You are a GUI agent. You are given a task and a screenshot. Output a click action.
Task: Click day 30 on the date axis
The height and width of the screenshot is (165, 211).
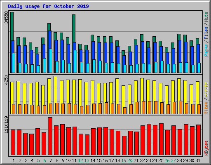coord(192,160)
